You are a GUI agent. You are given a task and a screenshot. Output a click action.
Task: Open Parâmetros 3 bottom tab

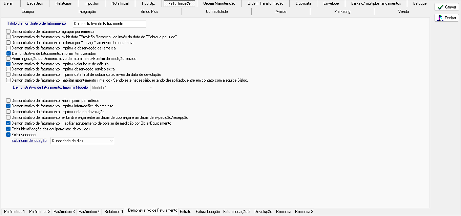pos(64,212)
